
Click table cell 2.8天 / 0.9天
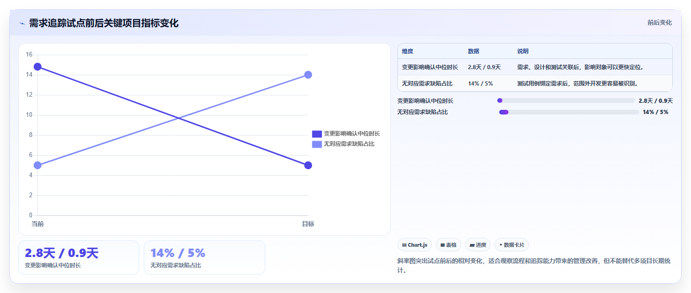tap(484, 67)
